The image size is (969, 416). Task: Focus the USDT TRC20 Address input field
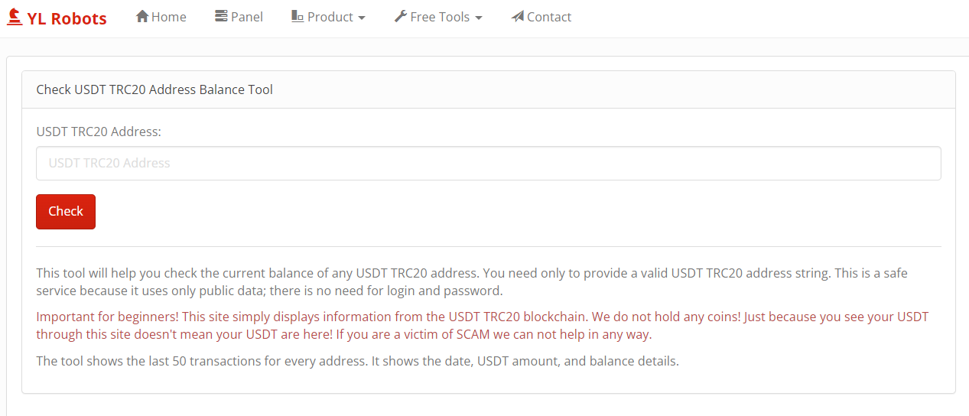[488, 163]
